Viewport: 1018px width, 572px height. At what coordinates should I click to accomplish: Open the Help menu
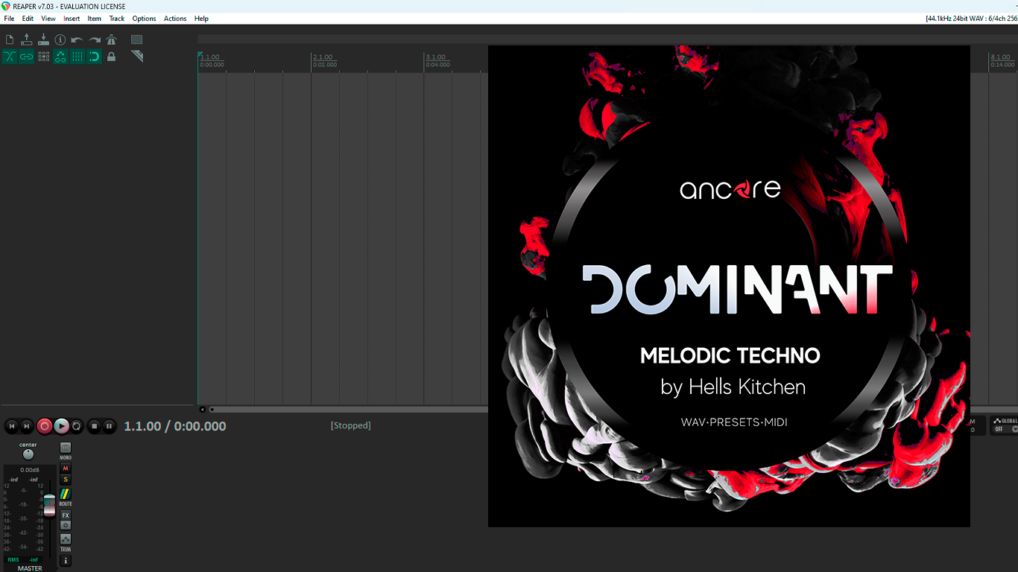[201, 19]
